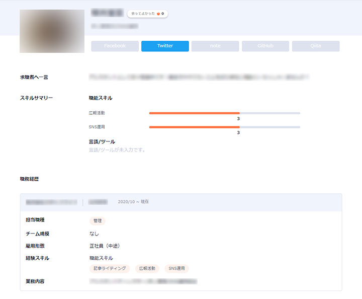
Task: Click the スキルサマリー section label
Action: (x=36, y=98)
